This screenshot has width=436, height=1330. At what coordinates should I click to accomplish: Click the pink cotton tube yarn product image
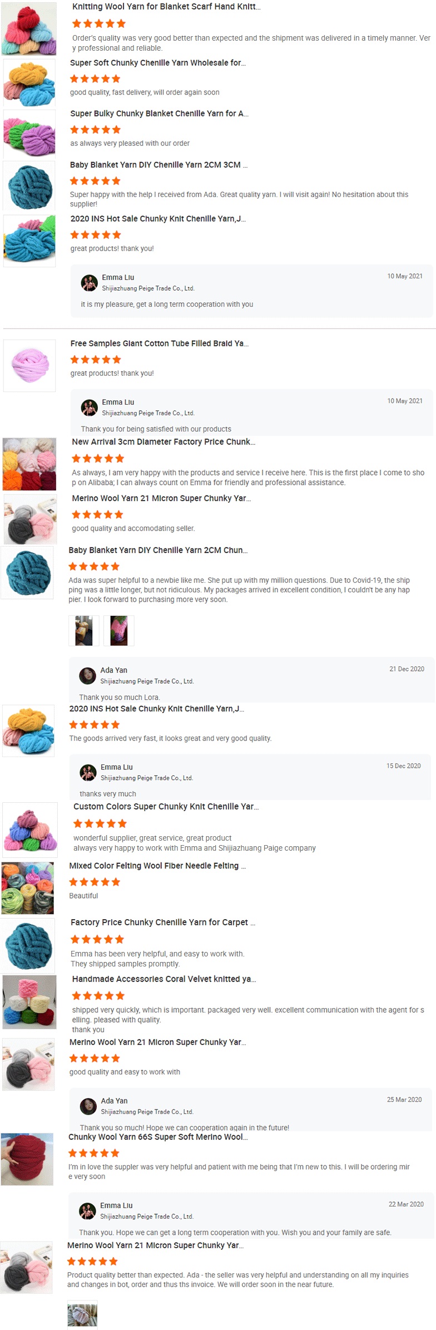(29, 366)
